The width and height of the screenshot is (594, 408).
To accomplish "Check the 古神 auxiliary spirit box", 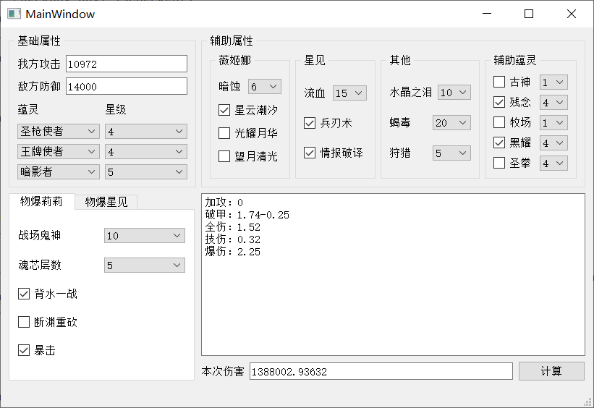I will (499, 82).
